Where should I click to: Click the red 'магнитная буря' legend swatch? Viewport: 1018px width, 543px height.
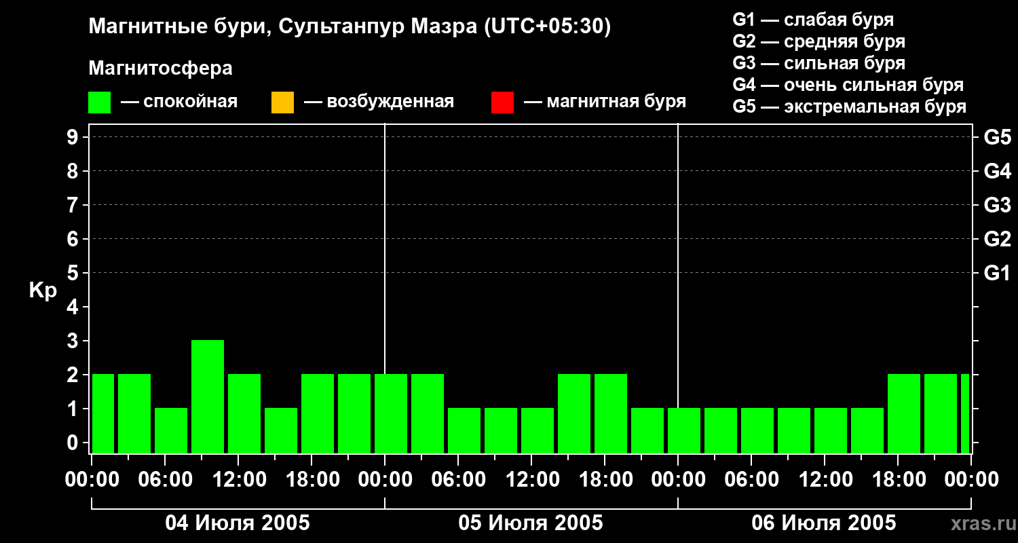point(502,102)
